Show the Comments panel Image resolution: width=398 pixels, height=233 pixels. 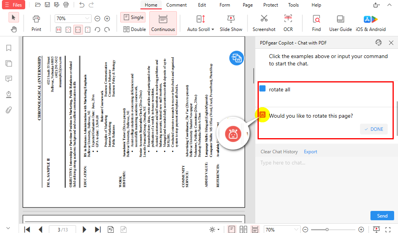click(x=9, y=79)
